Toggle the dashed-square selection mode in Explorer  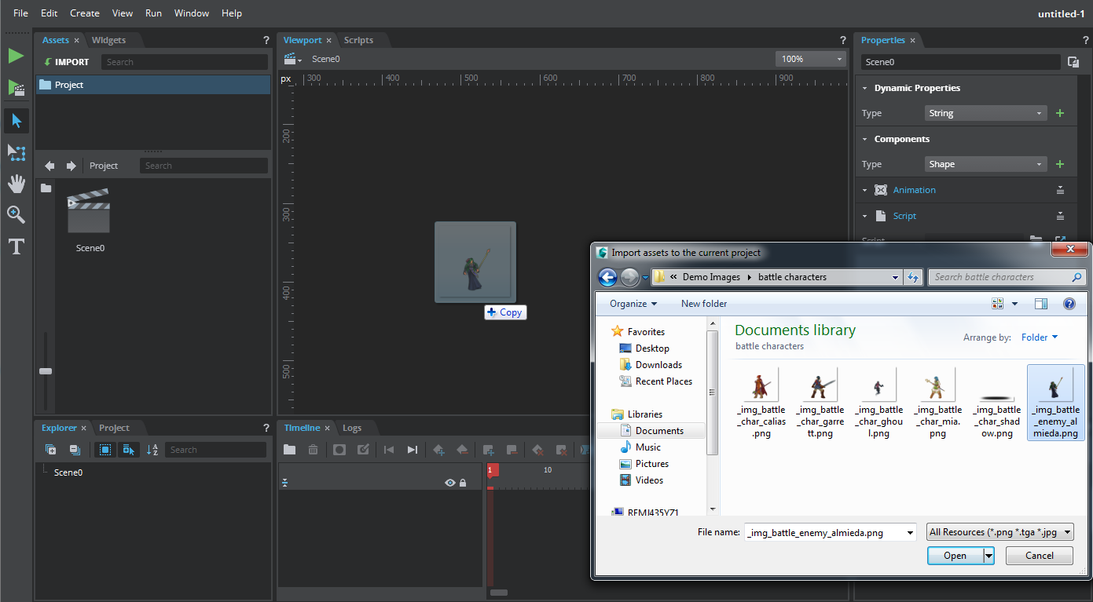tap(105, 450)
